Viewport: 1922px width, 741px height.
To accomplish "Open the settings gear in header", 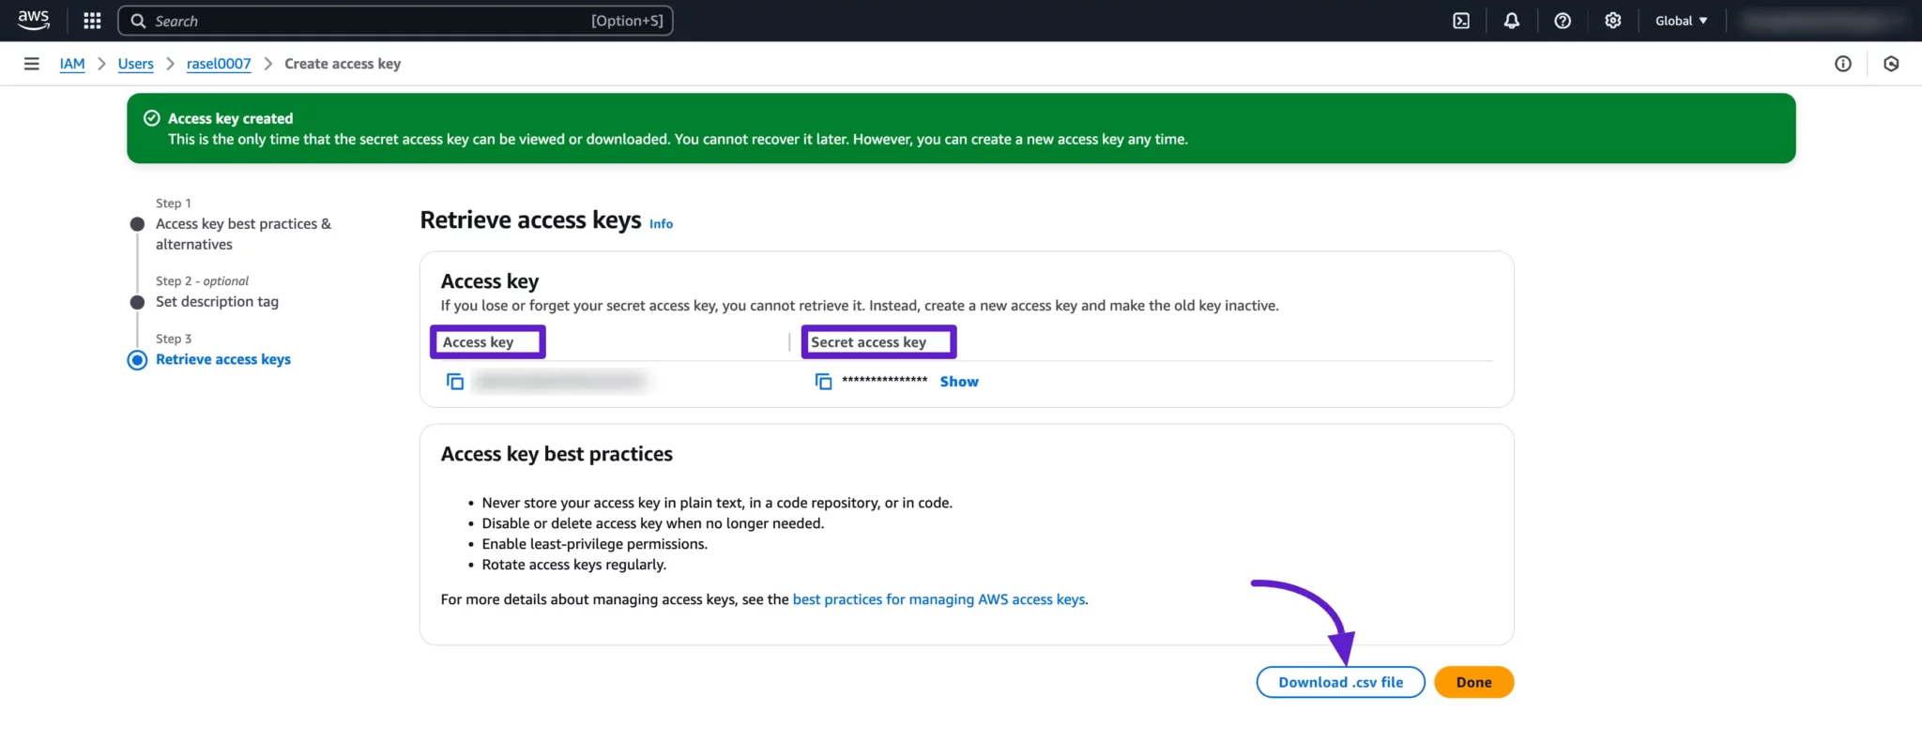I will [x=1612, y=21].
